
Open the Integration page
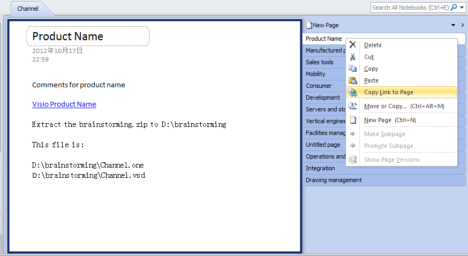pyautogui.click(x=384, y=168)
